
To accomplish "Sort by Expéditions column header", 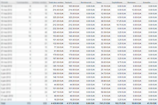I will point(119,2).
